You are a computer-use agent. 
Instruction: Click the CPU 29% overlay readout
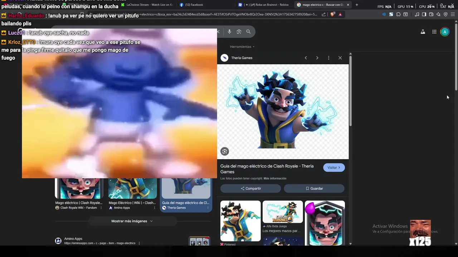tap(427, 6)
